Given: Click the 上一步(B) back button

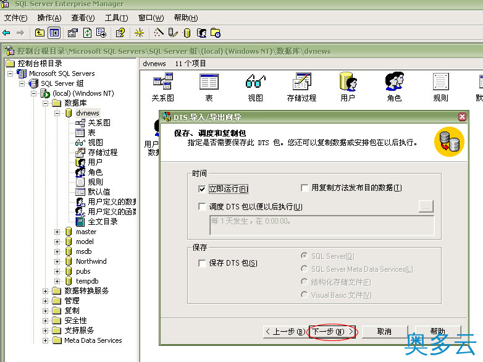Looking at the screenshot, I should 285,332.
